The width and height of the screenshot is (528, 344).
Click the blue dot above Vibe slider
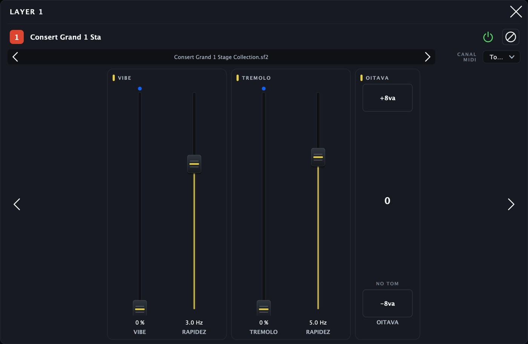pos(140,89)
